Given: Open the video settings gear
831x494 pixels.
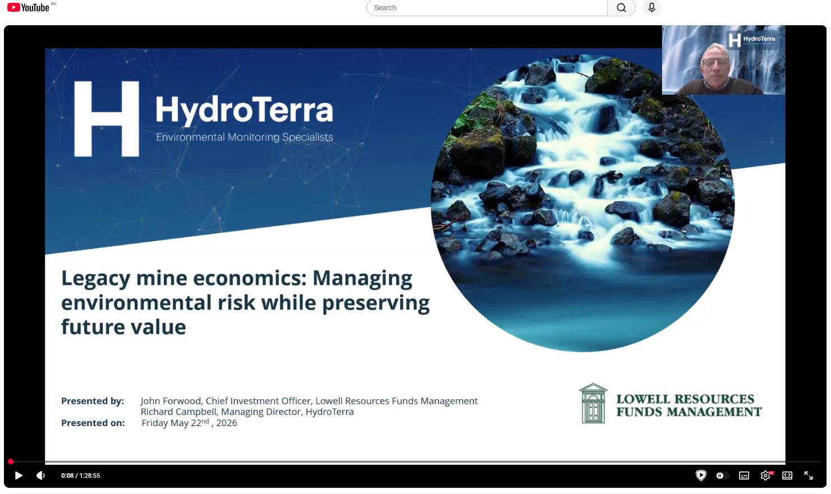Looking at the screenshot, I should click(766, 475).
